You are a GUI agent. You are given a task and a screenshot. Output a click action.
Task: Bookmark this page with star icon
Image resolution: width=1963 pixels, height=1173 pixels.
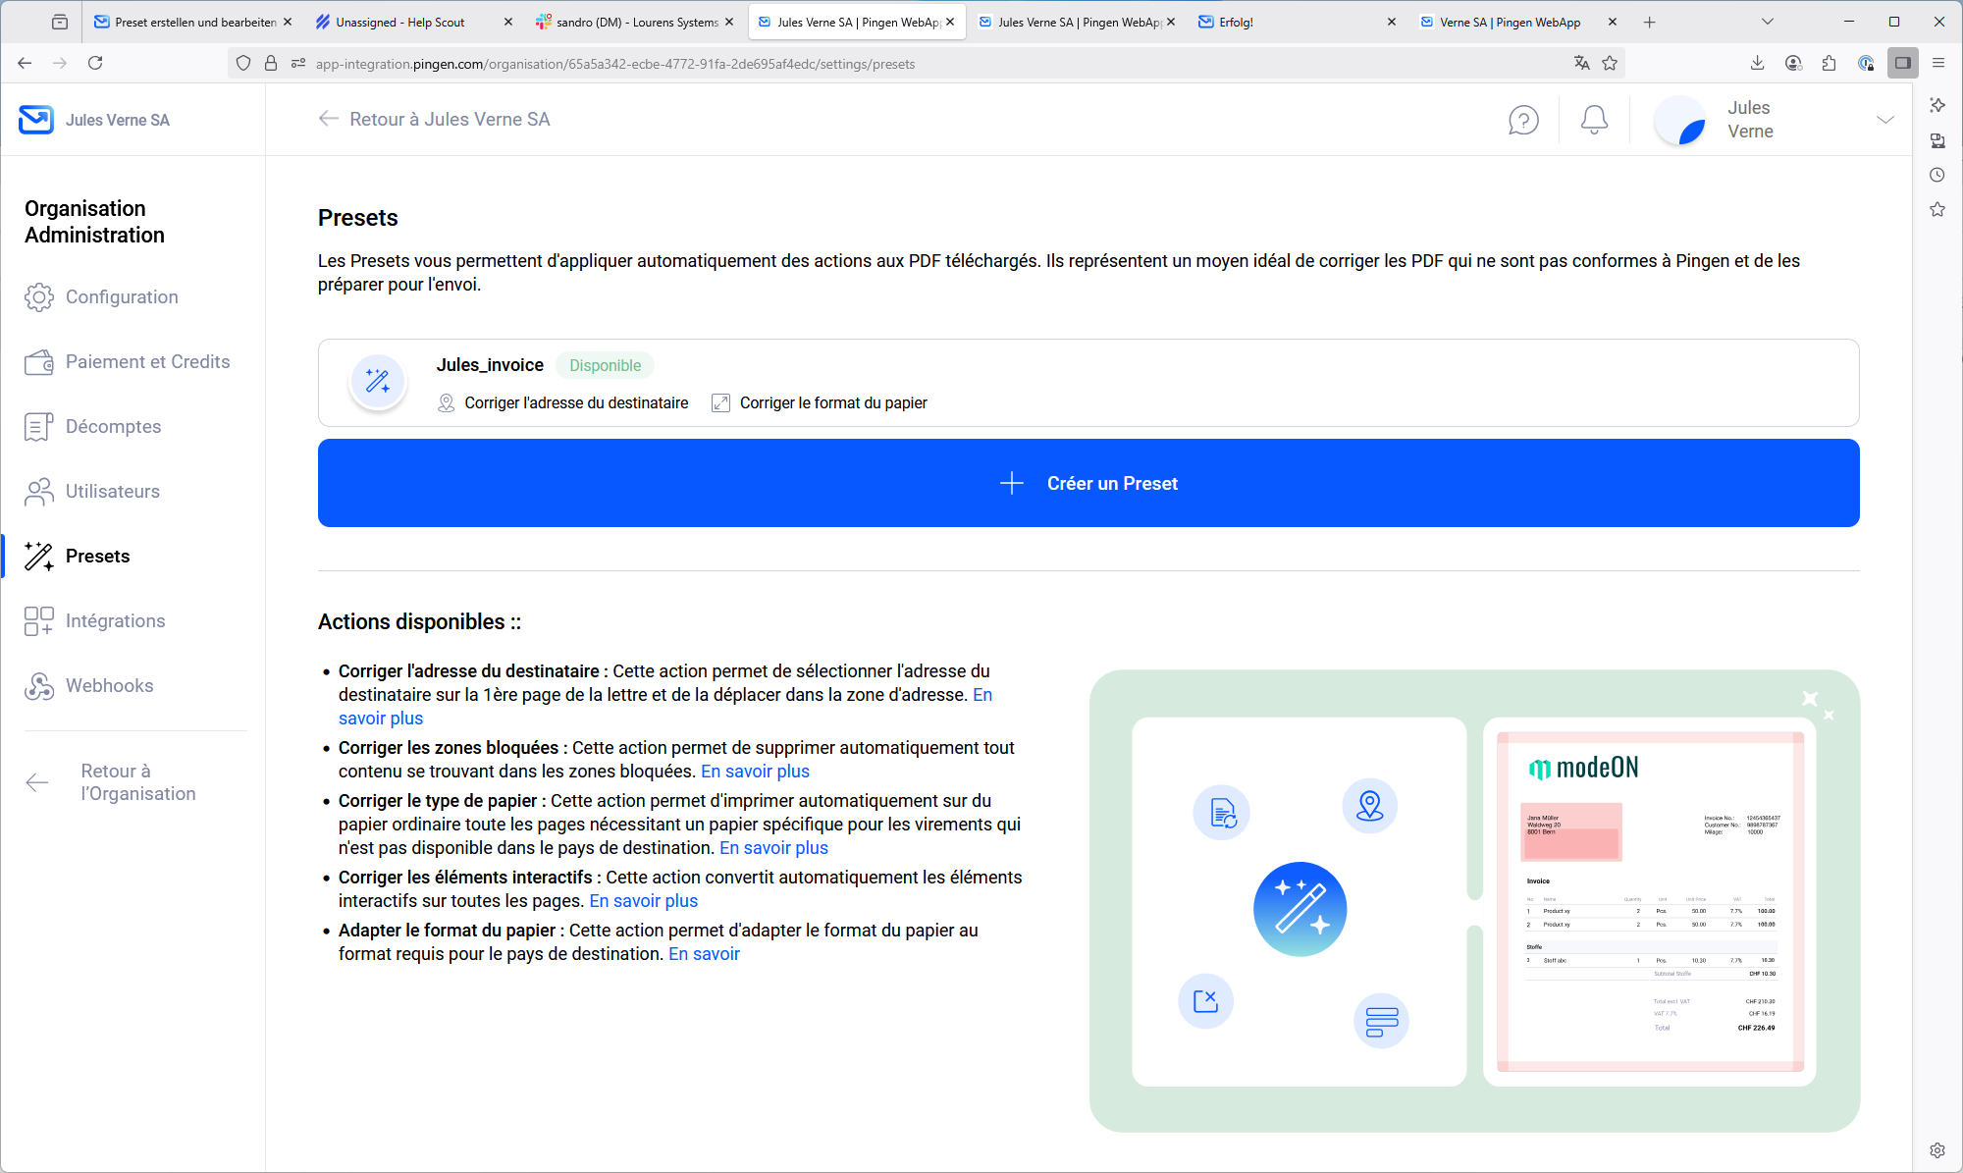1610,63
